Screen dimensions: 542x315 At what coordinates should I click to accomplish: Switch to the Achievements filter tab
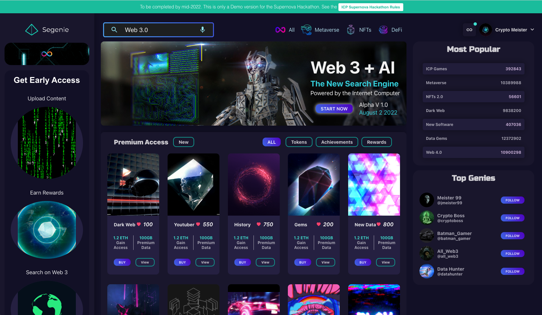tap(337, 142)
